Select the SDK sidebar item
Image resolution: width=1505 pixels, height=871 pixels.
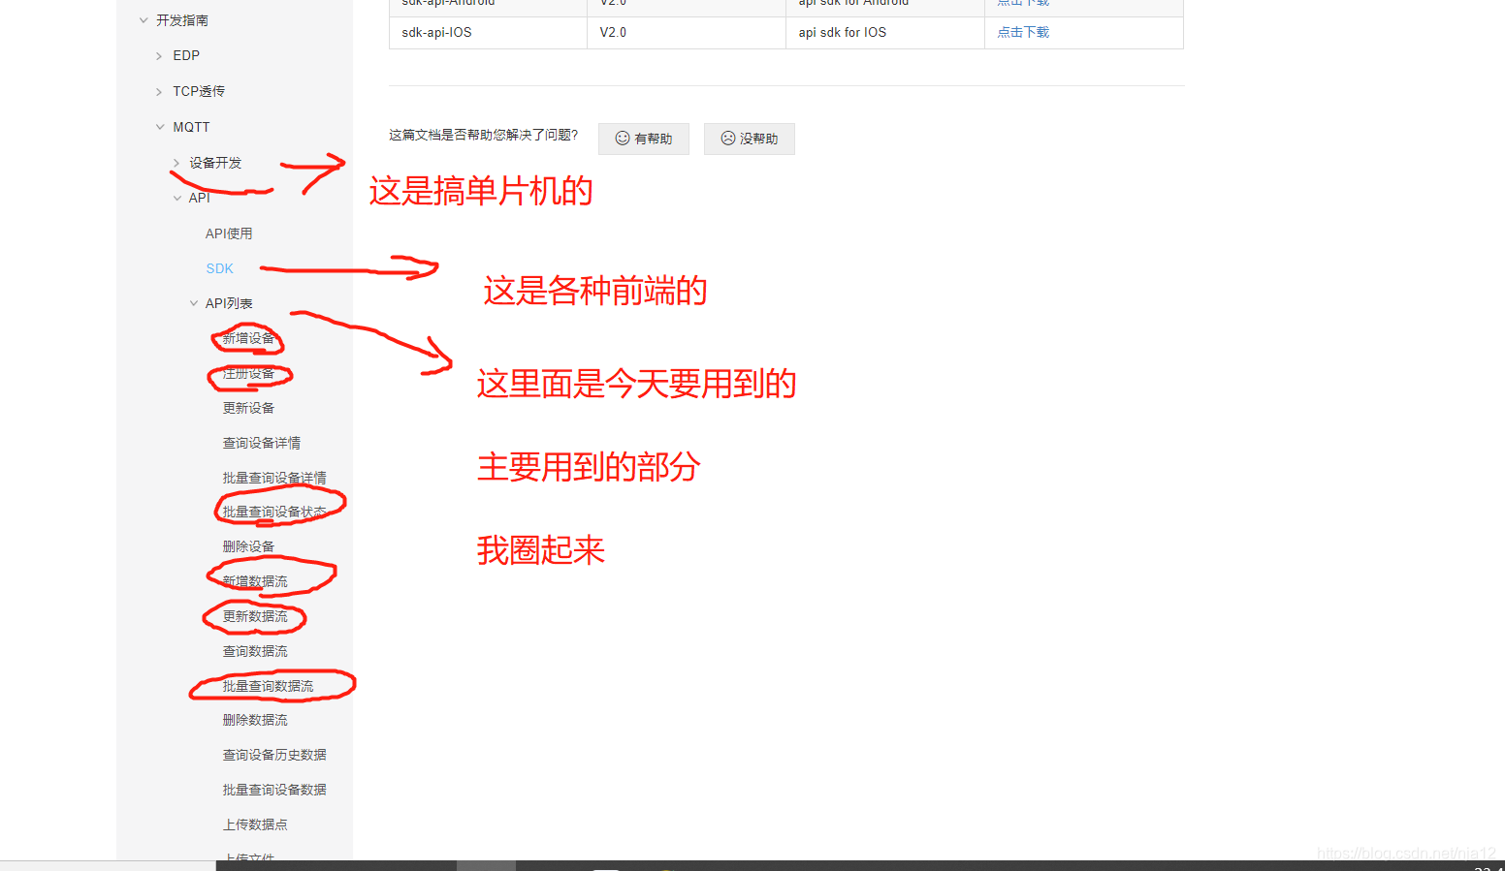(x=219, y=268)
